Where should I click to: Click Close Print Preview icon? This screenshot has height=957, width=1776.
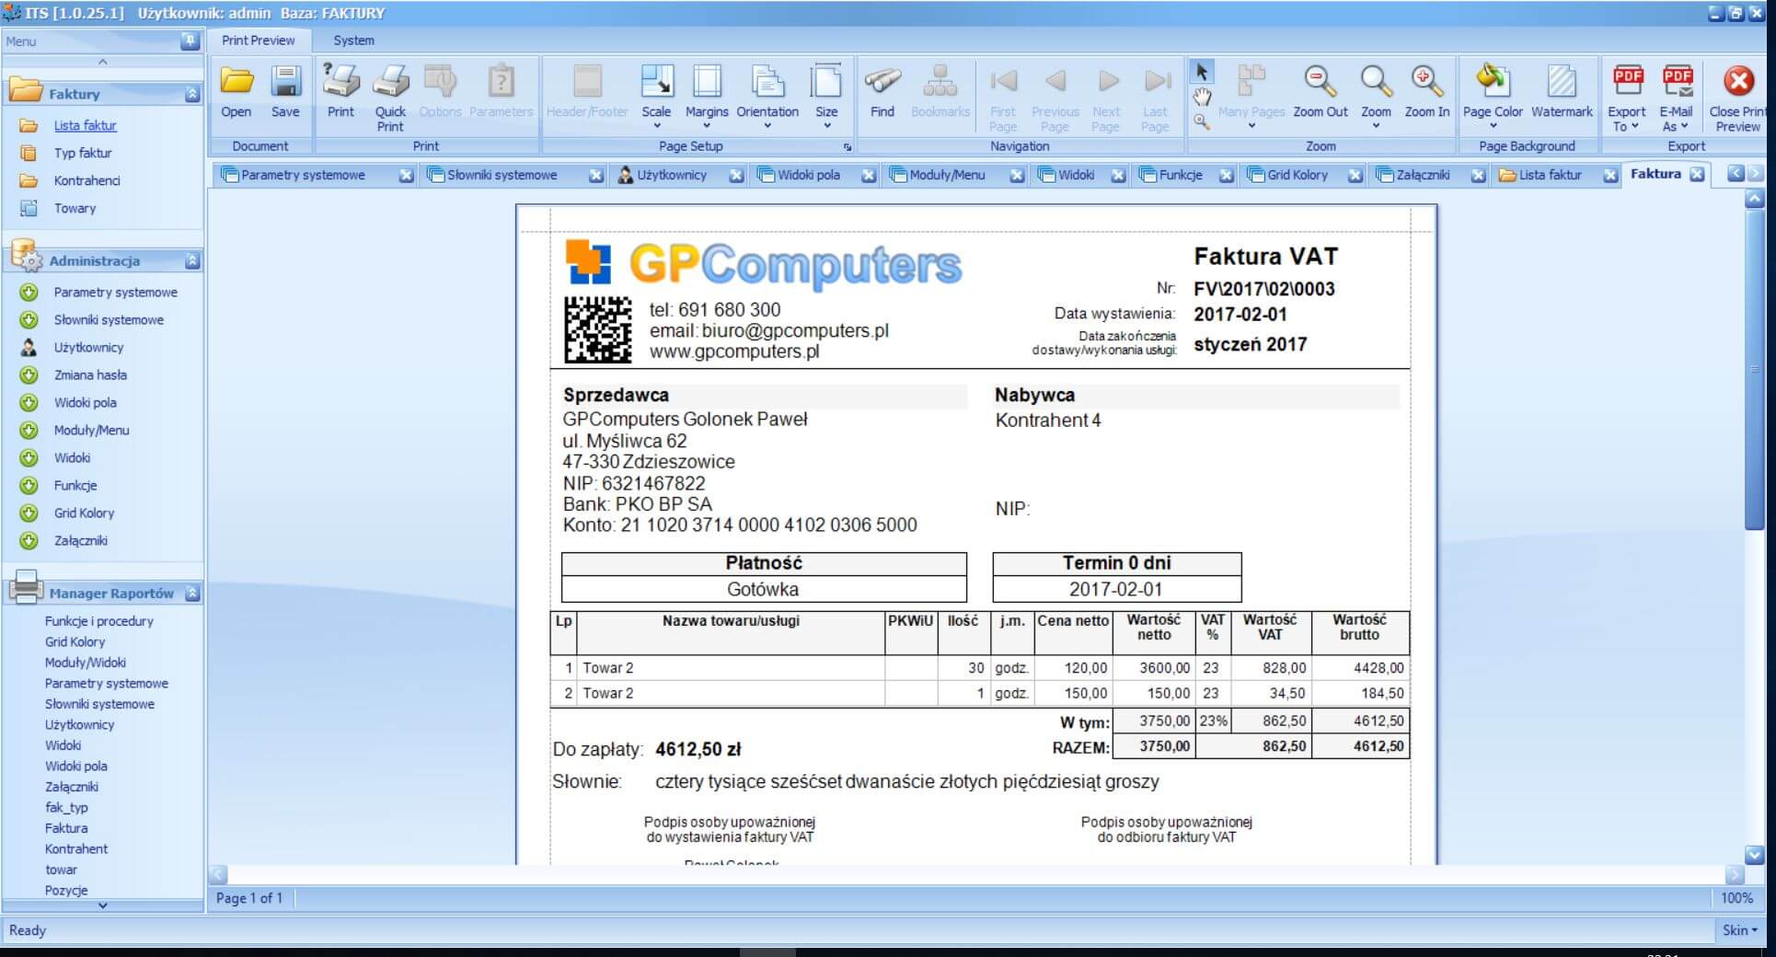click(x=1737, y=84)
